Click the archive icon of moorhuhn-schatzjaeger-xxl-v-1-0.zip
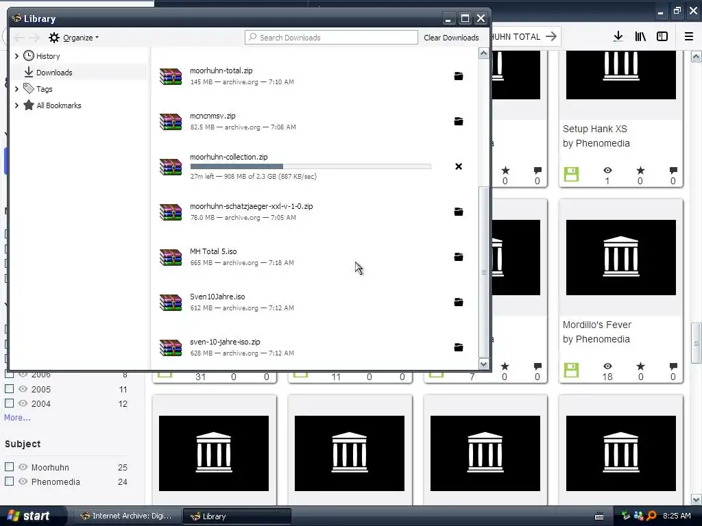This screenshot has width=702, height=526. [171, 212]
